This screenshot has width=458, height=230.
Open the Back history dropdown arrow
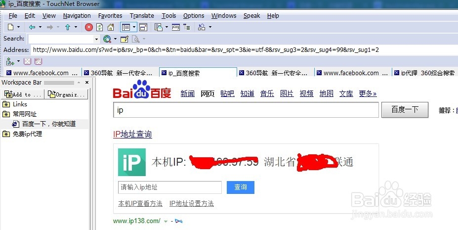click(x=41, y=27)
